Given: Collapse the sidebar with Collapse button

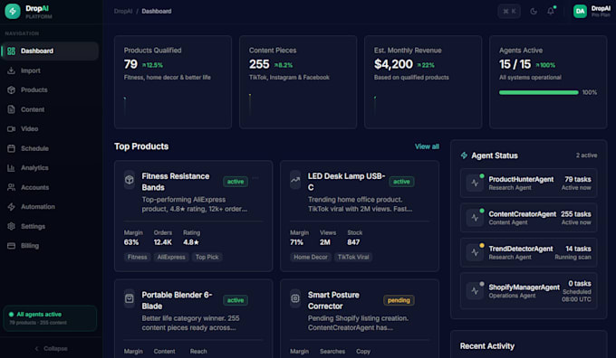Looking at the screenshot, I should pos(51,348).
